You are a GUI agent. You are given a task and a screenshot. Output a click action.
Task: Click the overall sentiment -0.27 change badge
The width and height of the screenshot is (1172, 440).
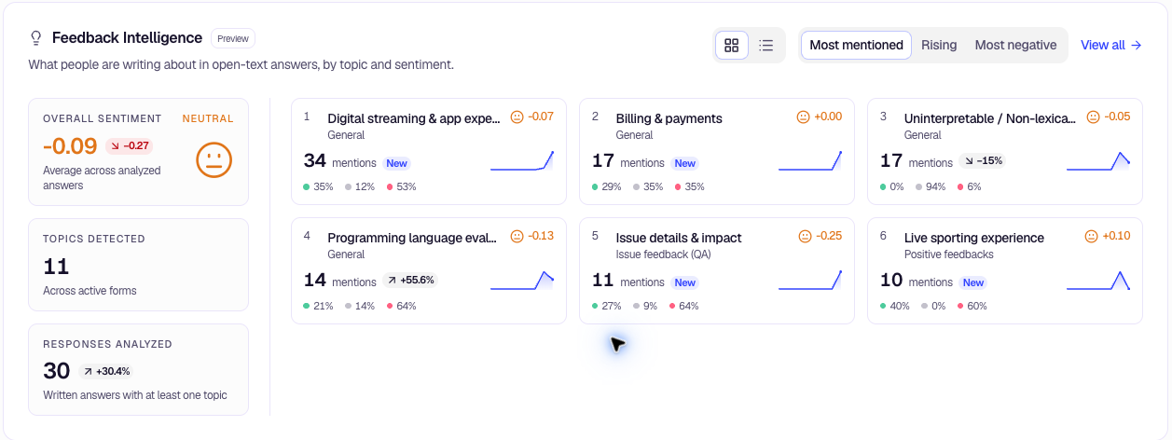pyautogui.click(x=129, y=145)
